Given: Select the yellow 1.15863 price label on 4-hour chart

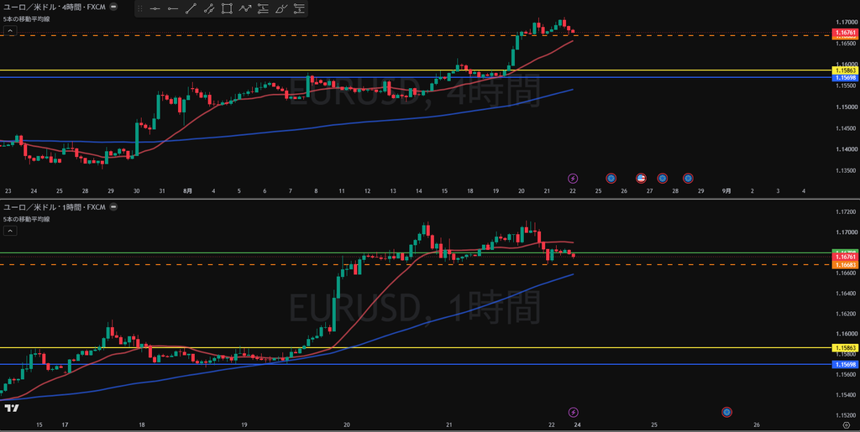Looking at the screenshot, I should pyautogui.click(x=845, y=70).
